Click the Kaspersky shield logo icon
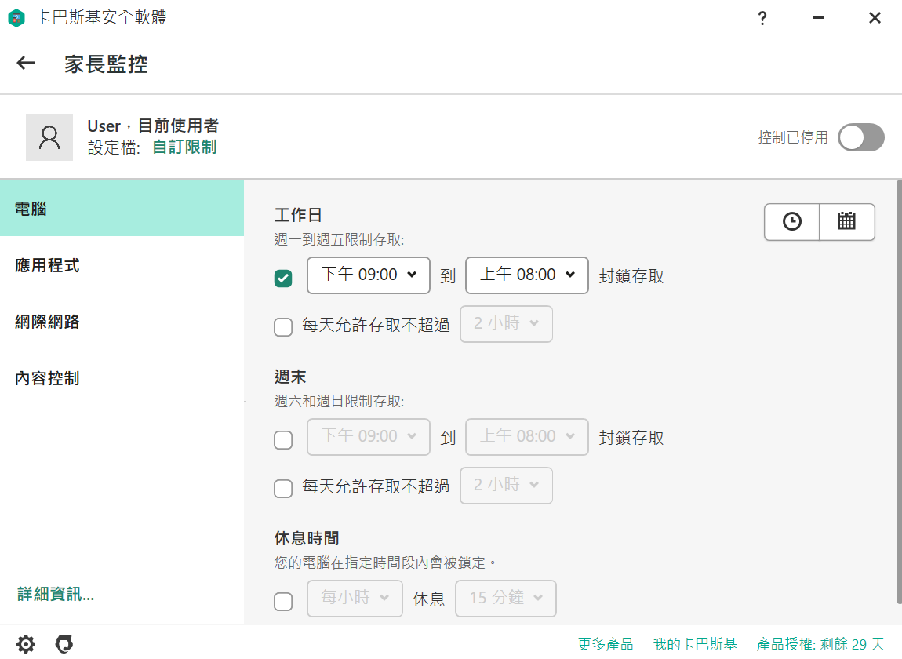The image size is (902, 659). (16, 18)
